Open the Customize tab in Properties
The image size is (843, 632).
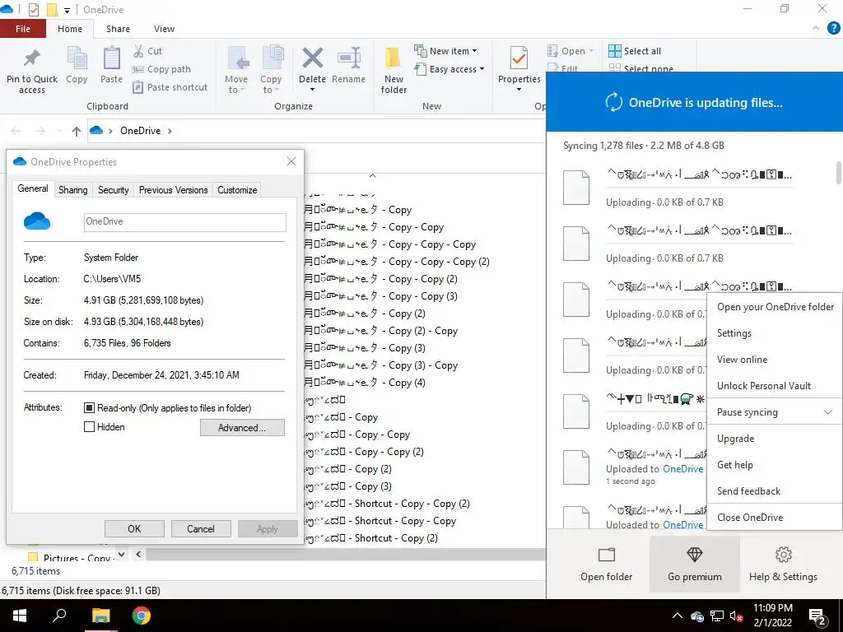(x=237, y=190)
